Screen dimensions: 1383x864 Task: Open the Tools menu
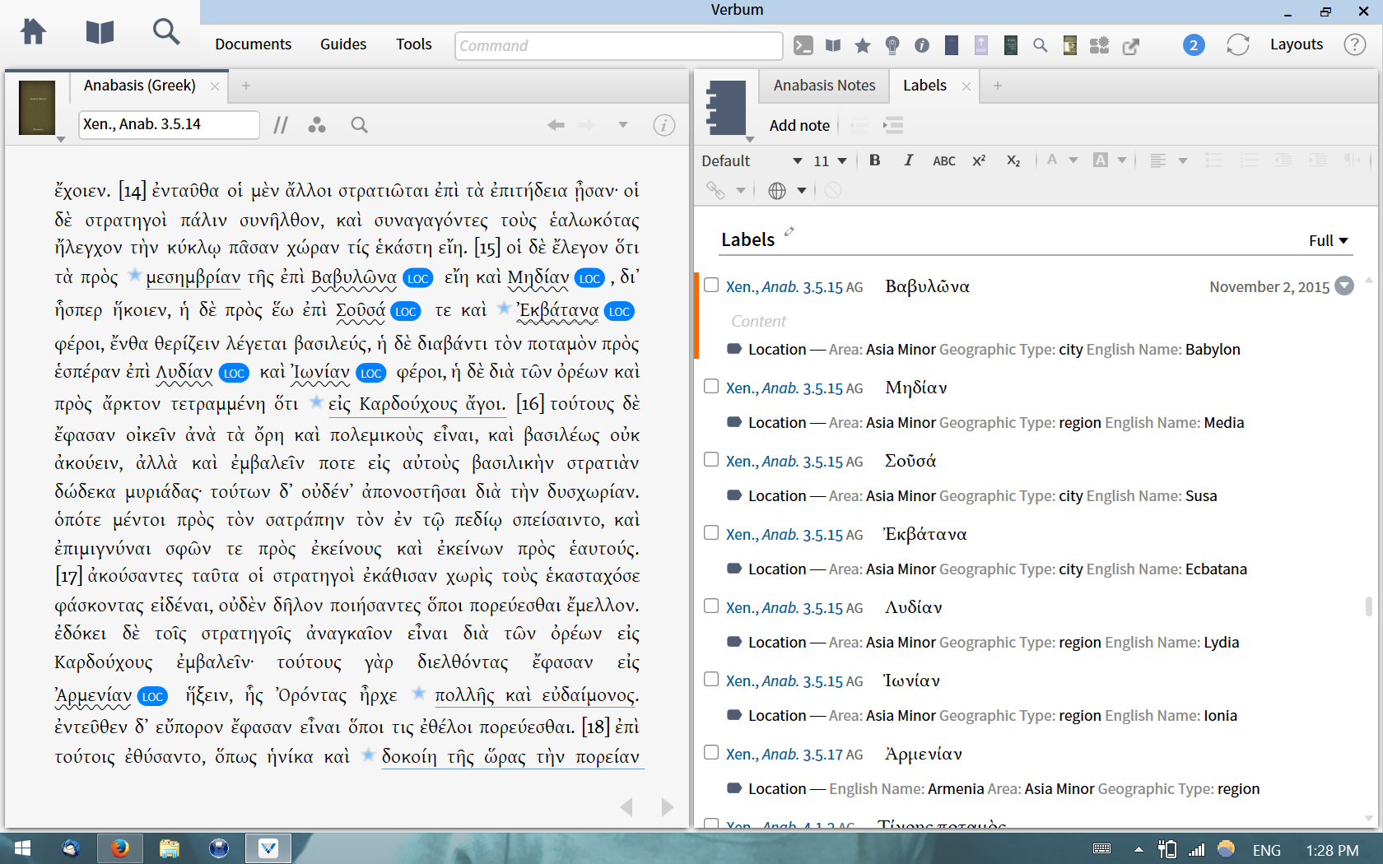[414, 44]
